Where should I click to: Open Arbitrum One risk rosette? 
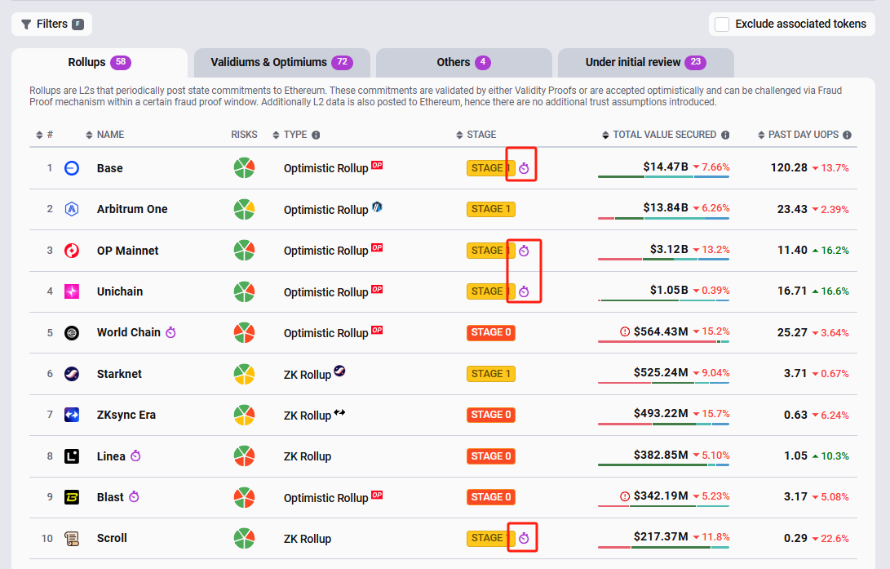(x=244, y=209)
